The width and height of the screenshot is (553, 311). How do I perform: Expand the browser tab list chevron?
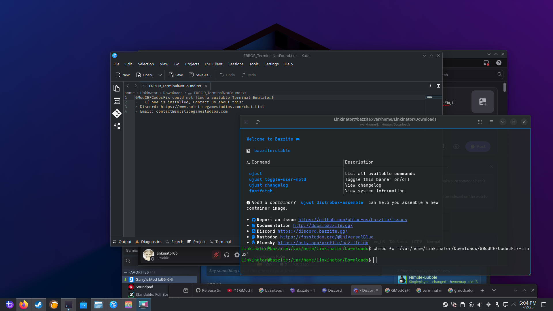tap(494, 290)
